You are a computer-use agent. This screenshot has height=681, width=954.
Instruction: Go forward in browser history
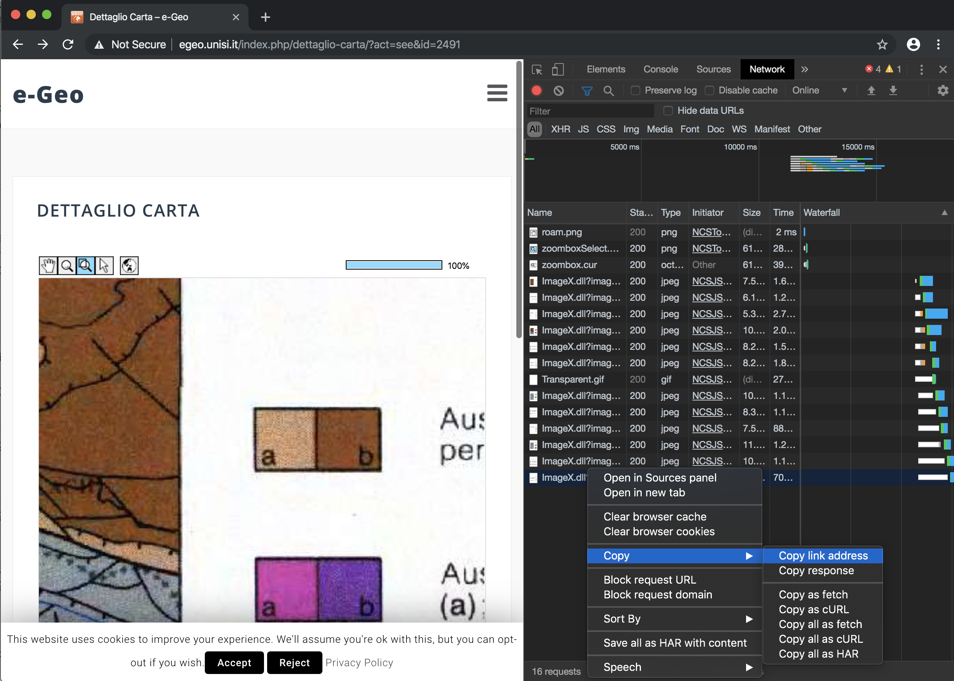tap(43, 44)
